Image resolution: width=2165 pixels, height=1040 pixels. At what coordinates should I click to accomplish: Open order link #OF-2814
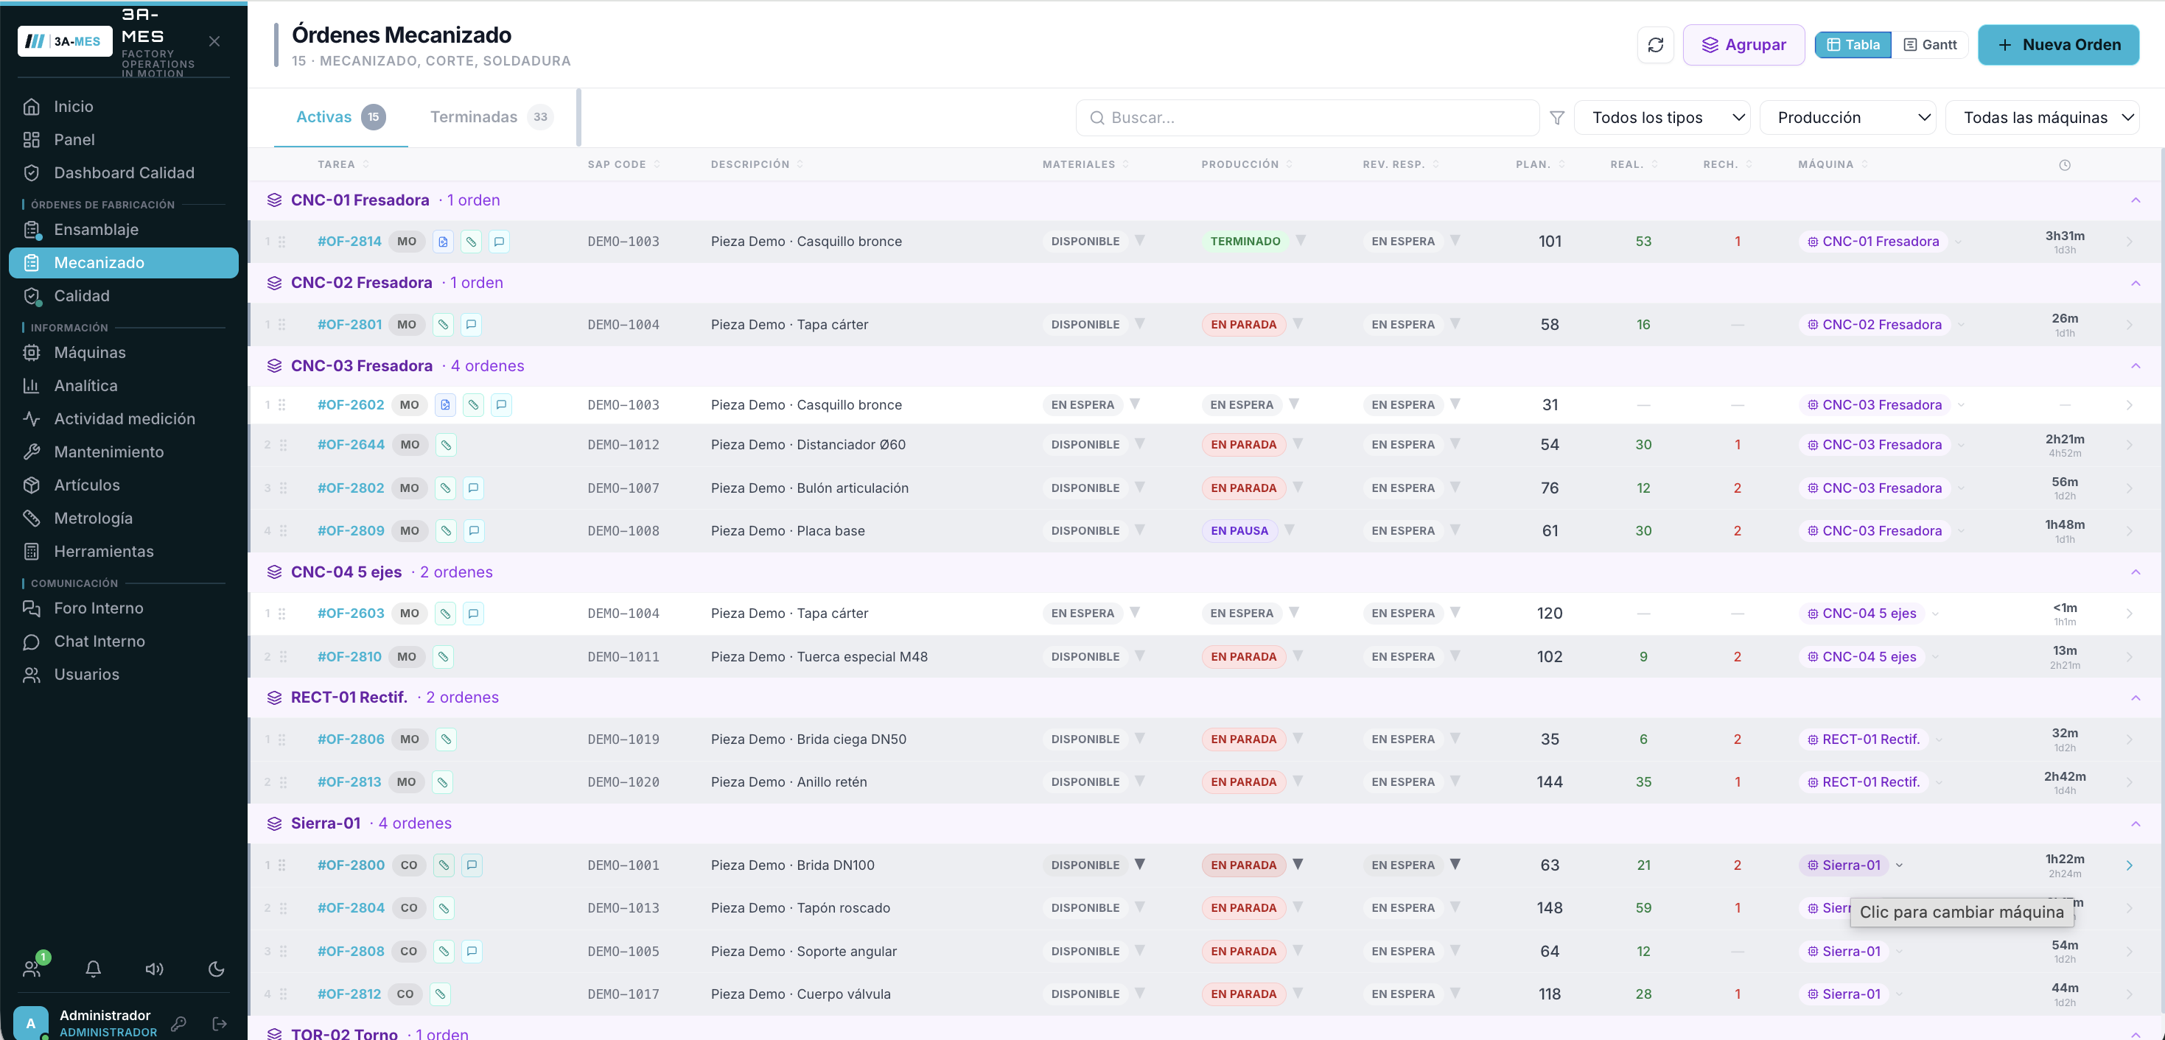[349, 242]
